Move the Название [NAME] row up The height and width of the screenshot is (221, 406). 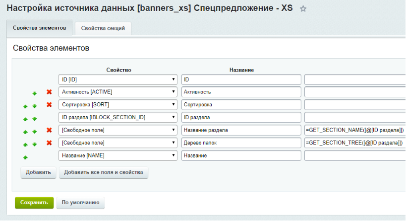pos(25,157)
